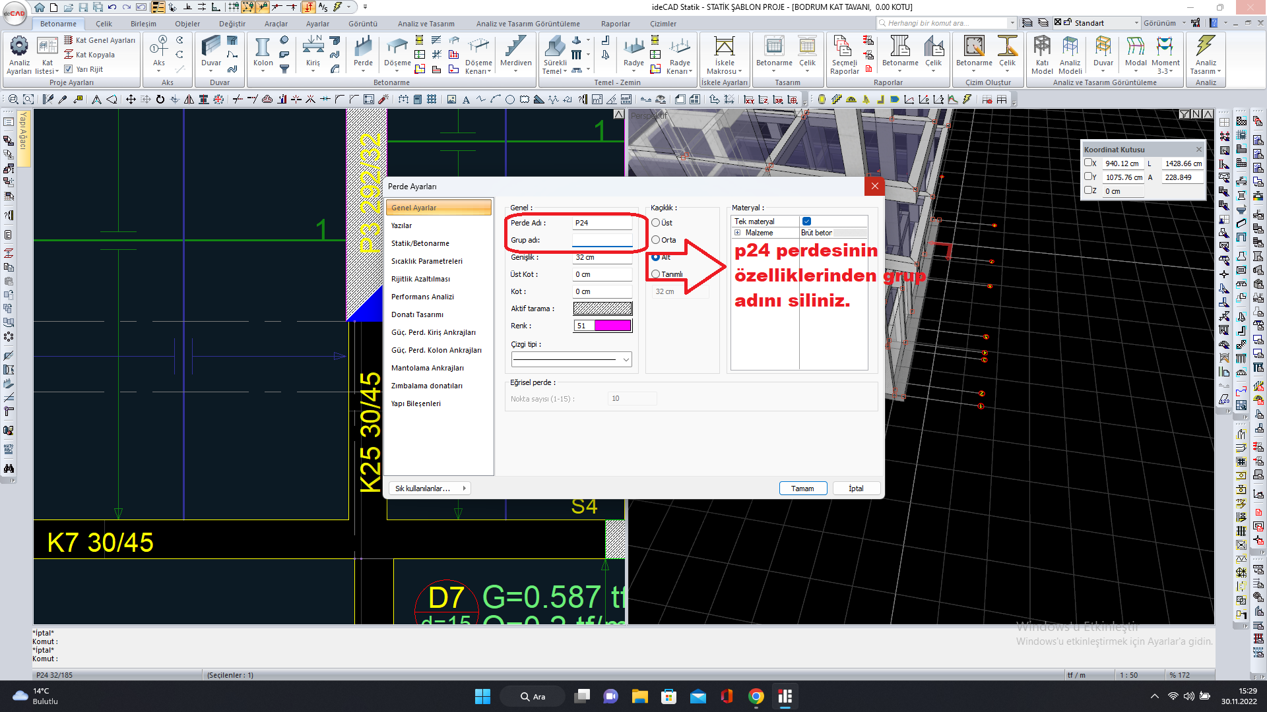Toggle the X coordinate lock checkbox
The width and height of the screenshot is (1267, 712).
point(1088,163)
